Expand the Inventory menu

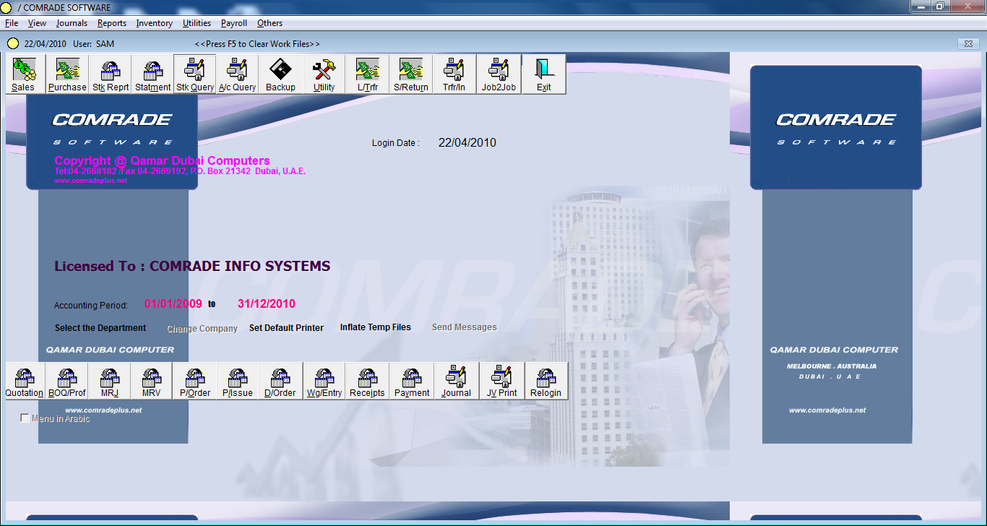coord(154,23)
